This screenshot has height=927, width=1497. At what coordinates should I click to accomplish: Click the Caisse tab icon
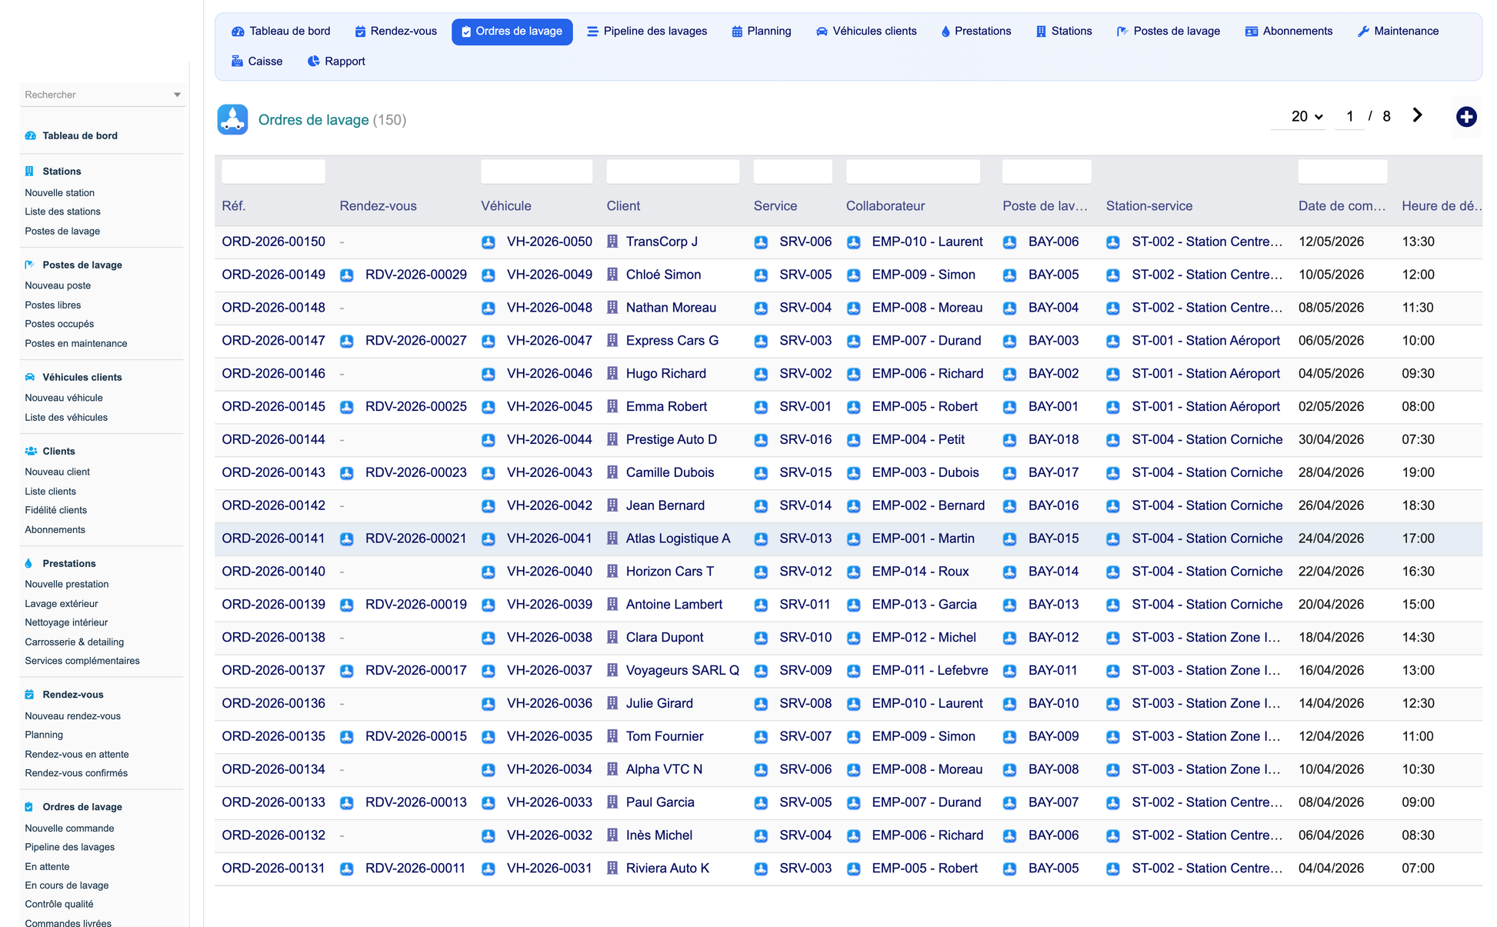pos(237,62)
